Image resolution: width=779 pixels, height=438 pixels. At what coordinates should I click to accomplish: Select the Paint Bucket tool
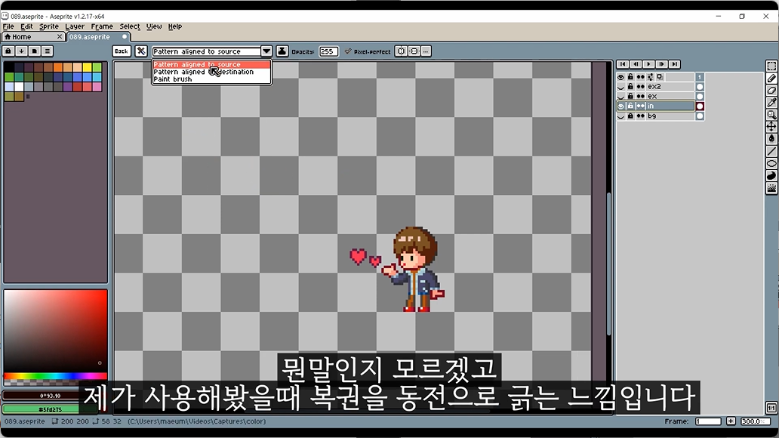pos(771,139)
